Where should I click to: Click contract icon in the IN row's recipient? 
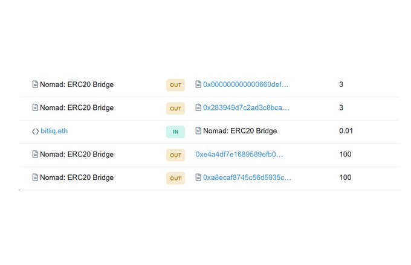[x=198, y=131]
